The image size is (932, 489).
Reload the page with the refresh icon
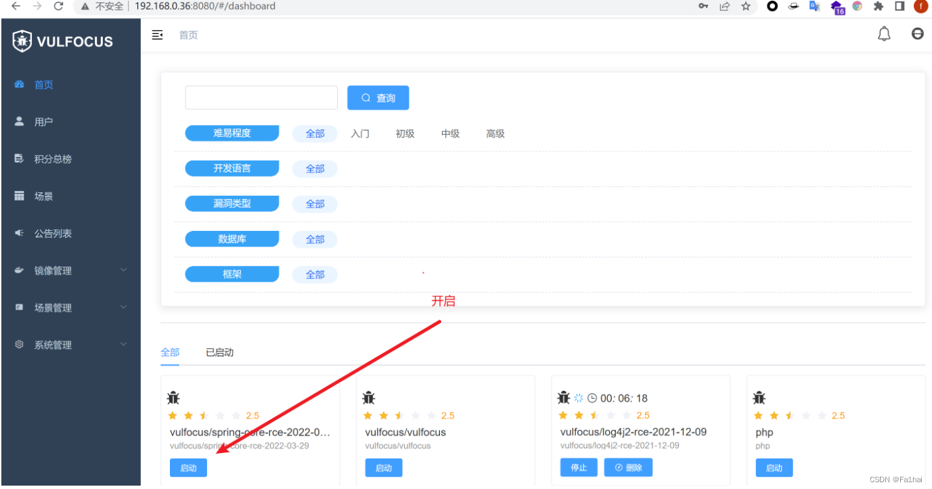click(58, 6)
